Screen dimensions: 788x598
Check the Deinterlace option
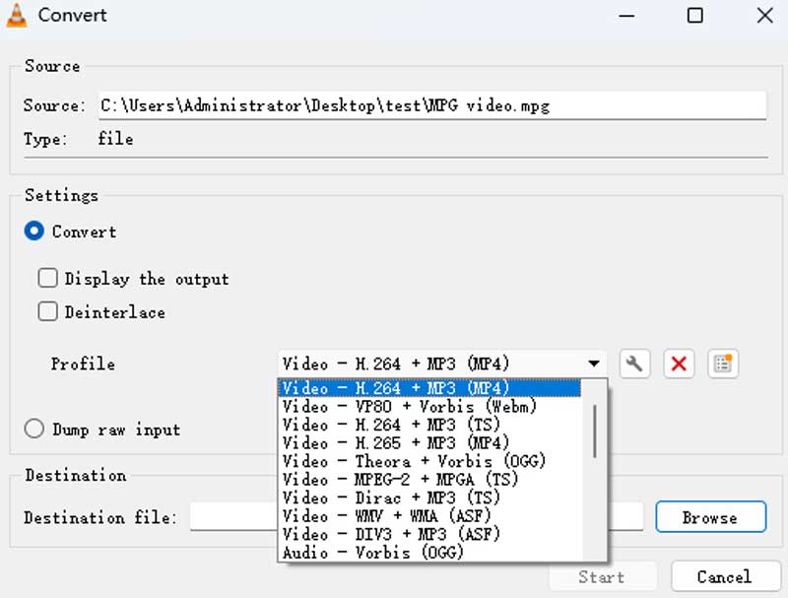47,311
